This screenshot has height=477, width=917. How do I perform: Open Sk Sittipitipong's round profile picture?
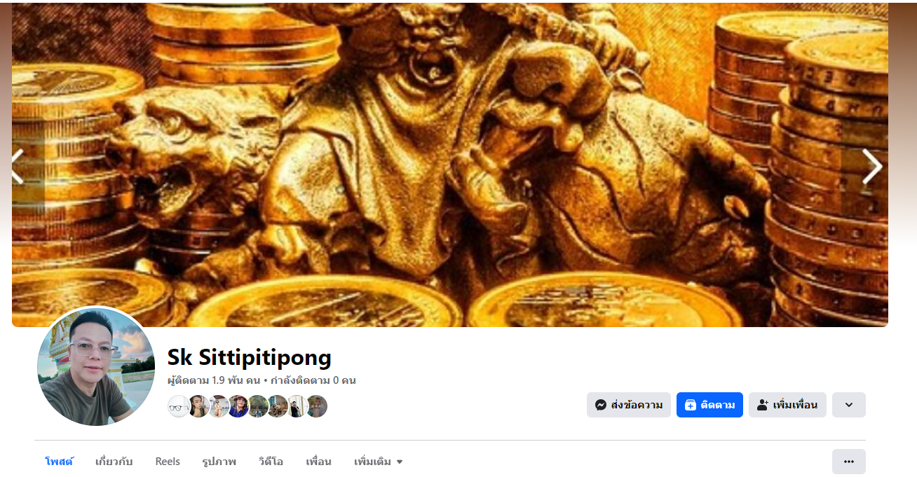[x=96, y=367]
